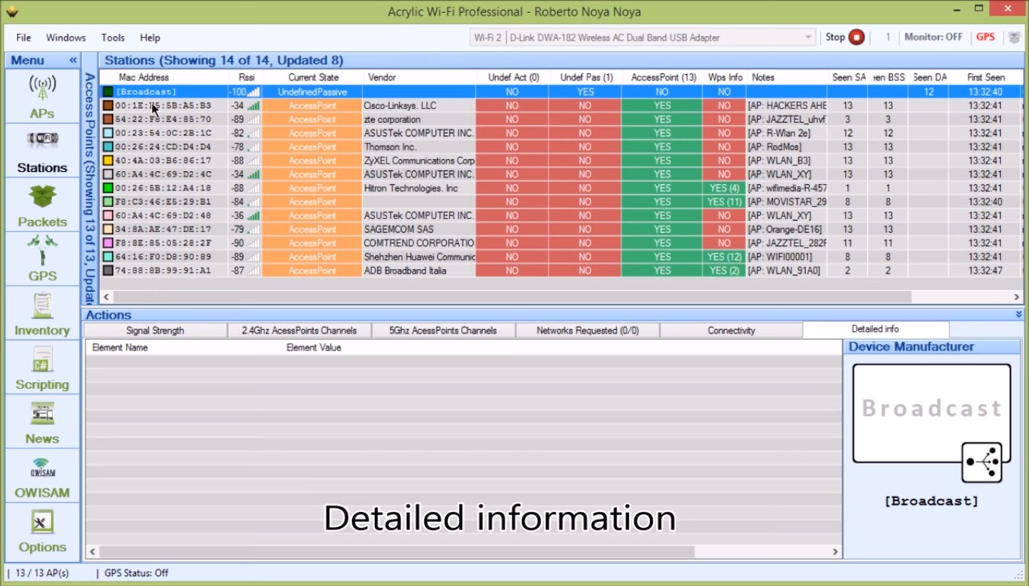Select the Cisco-Linksys. LLC vendor cell

click(419, 105)
